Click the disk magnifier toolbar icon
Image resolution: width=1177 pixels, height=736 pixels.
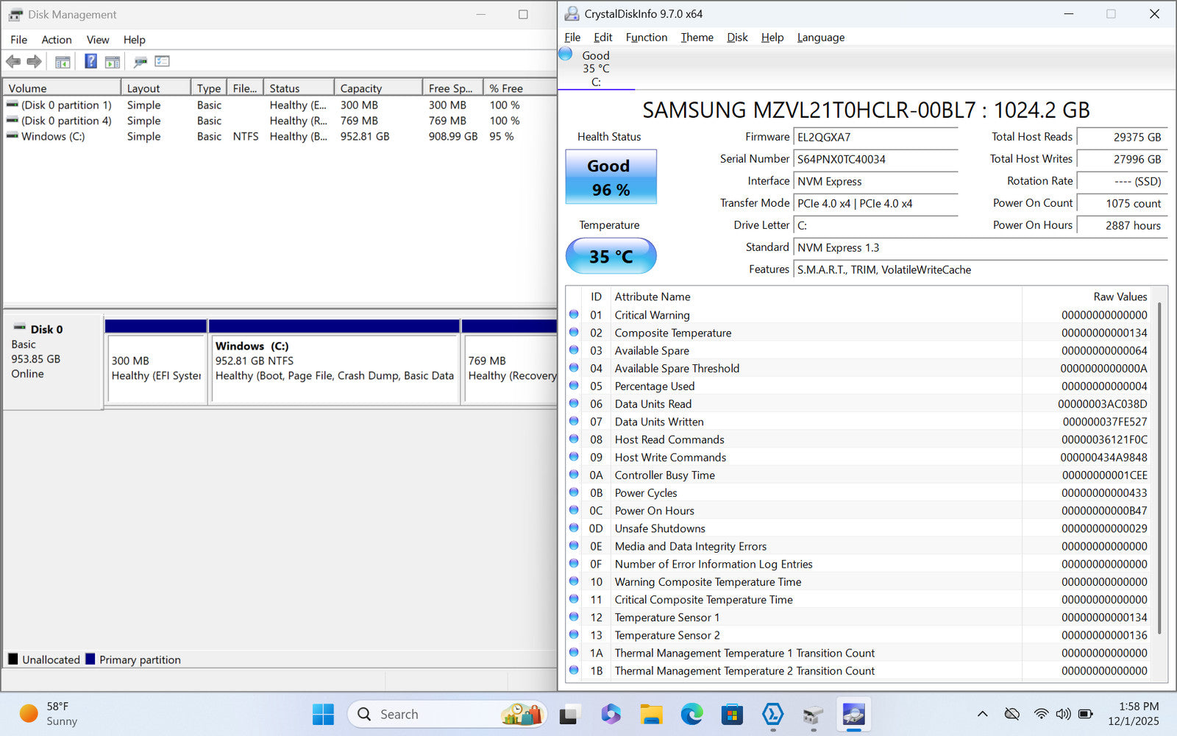140,62
